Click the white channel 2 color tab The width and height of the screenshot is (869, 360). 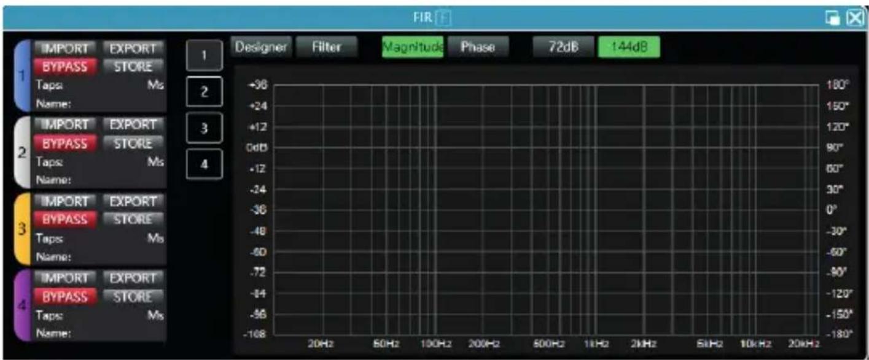click(x=21, y=151)
